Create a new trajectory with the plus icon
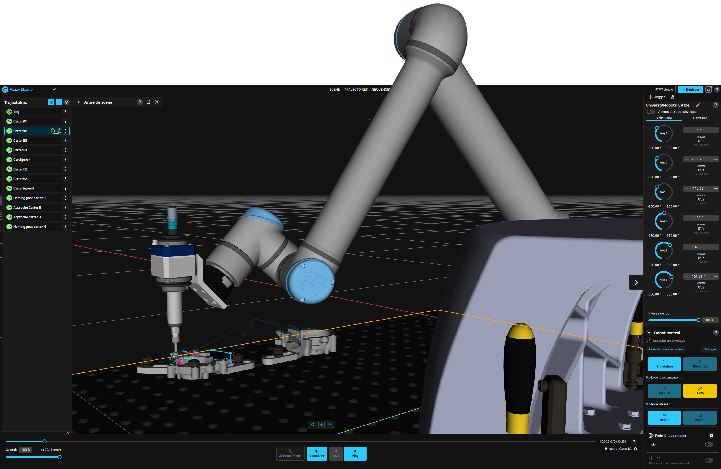Viewport: 721px width, 469px height. click(x=59, y=102)
